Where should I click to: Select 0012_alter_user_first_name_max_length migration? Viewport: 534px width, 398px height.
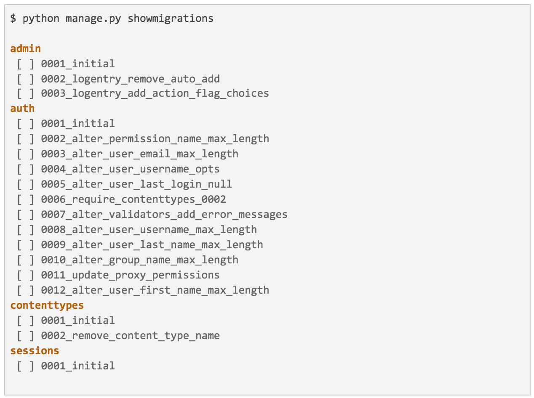[x=155, y=290]
